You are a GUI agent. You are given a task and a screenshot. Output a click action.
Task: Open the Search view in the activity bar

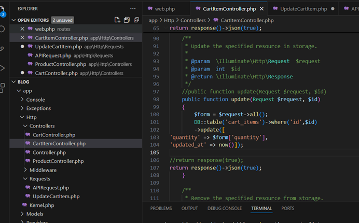coord(3,29)
